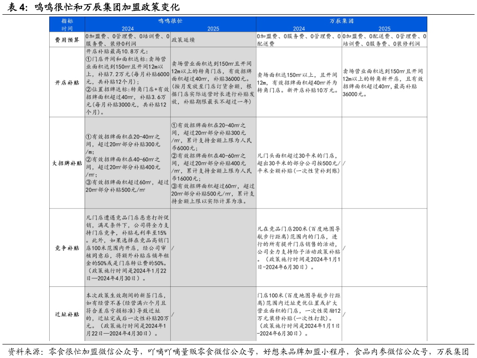Click cell '凡门店遭遇竞品门店恶意打折促销'
Viewport: 477px width, 358px height.
click(x=127, y=248)
